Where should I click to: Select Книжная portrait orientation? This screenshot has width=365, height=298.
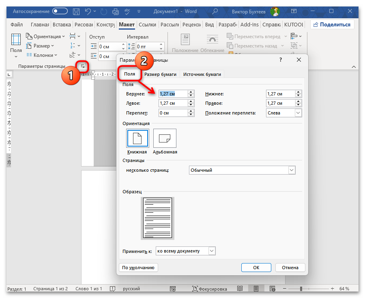[137, 138]
